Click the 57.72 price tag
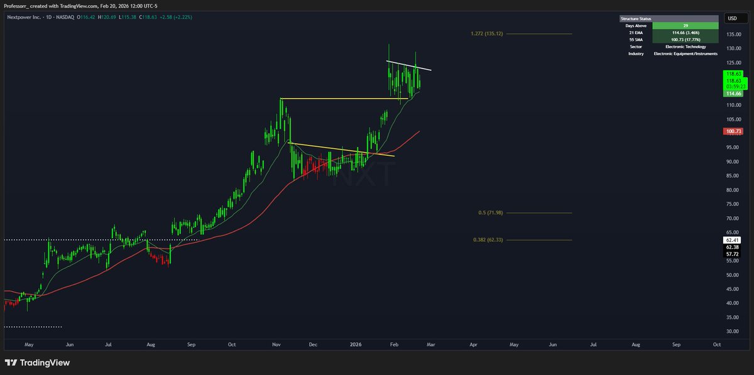 click(x=733, y=253)
